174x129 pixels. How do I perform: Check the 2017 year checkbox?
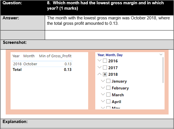tap(105, 68)
